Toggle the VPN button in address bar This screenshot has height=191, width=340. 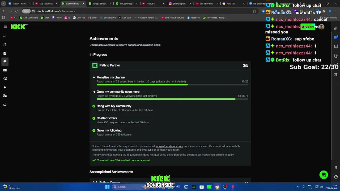point(26,11)
